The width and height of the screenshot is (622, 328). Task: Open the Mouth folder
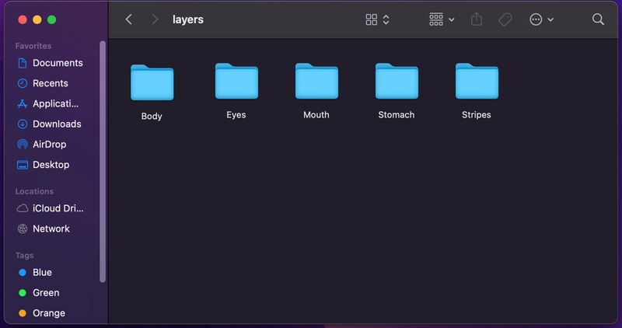[316, 82]
